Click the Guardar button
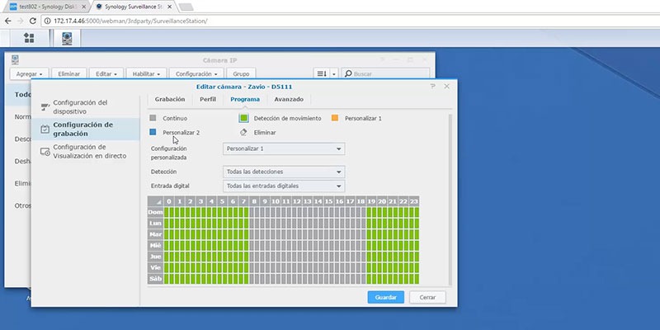The width and height of the screenshot is (660, 330). coord(385,297)
